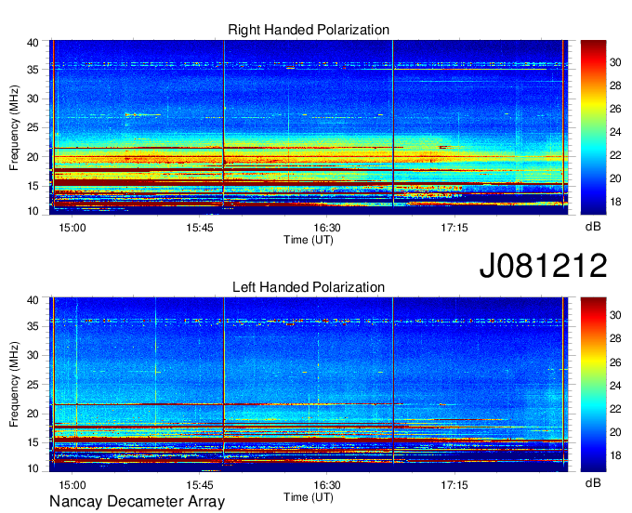Viewport: 632px width, 513px height.
Task: Click the bottom panel color scale bar
Action: click(x=593, y=385)
